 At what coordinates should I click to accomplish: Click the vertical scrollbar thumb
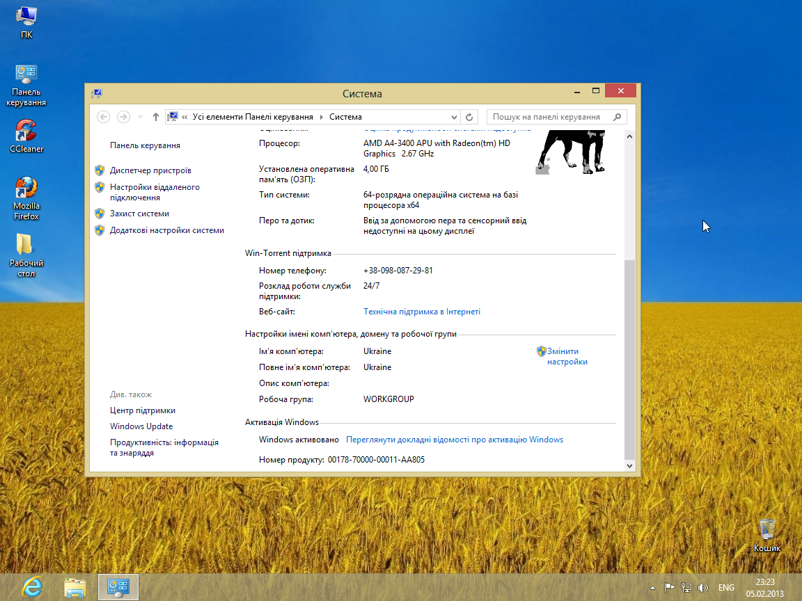pyautogui.click(x=629, y=359)
